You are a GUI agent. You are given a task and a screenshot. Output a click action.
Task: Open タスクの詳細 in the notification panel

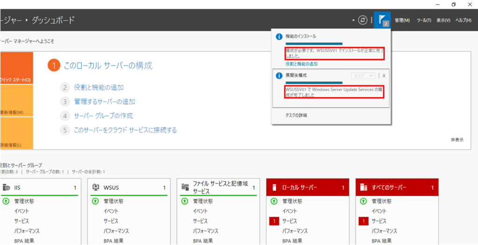(x=296, y=115)
